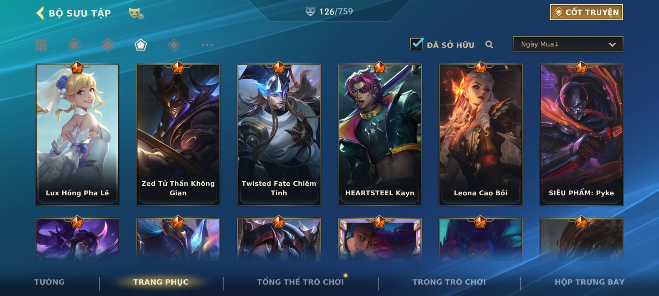Image resolution: width=659 pixels, height=296 pixels.
Task: Open the Cốt Truyện button
Action: click(x=586, y=12)
